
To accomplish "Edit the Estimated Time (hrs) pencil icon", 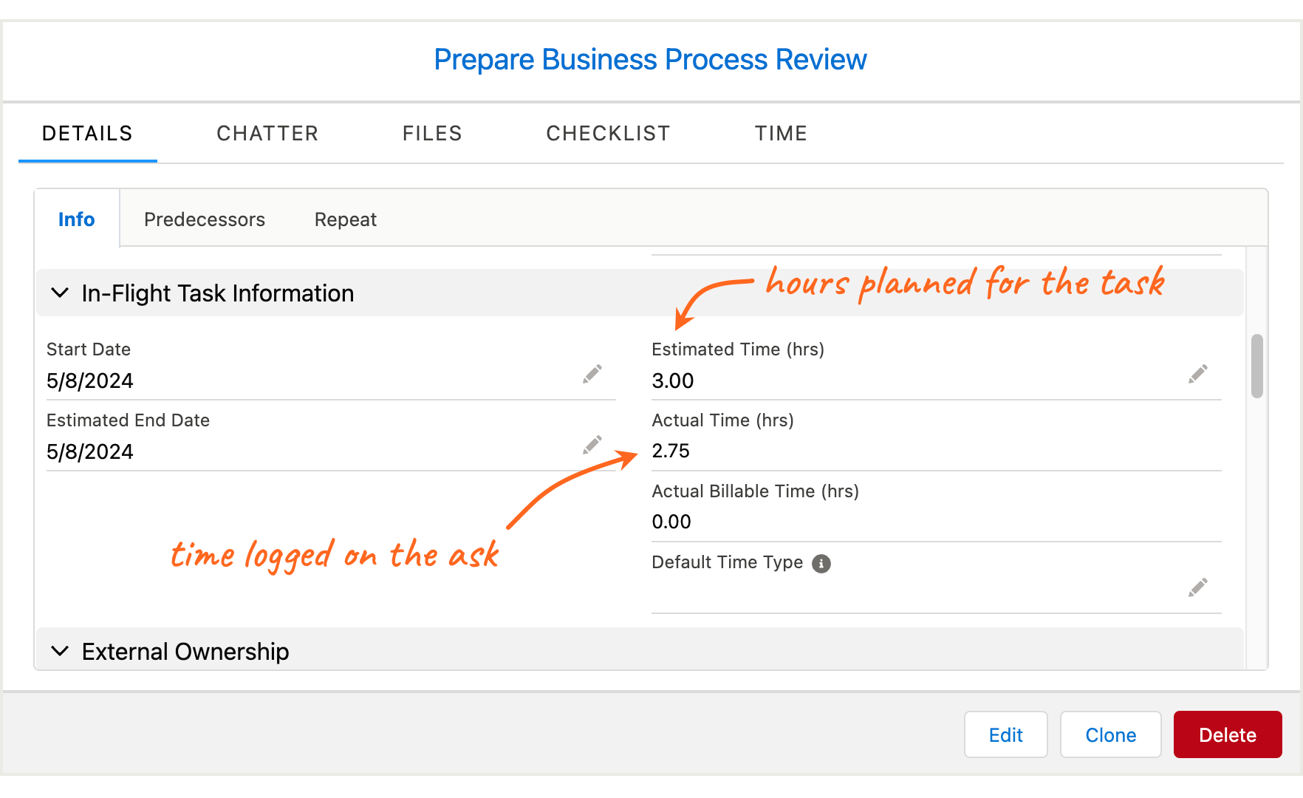I will (1198, 374).
